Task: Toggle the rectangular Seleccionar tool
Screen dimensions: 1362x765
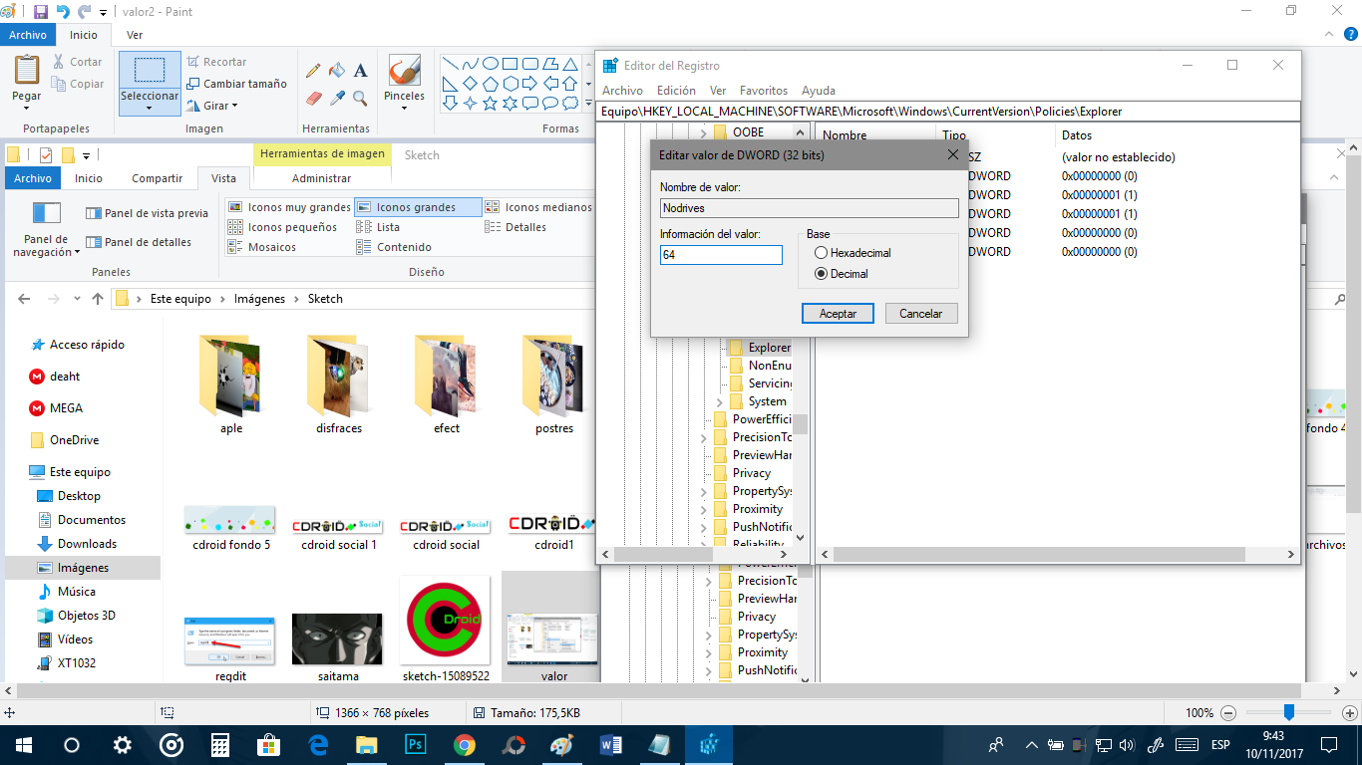Action: click(150, 71)
